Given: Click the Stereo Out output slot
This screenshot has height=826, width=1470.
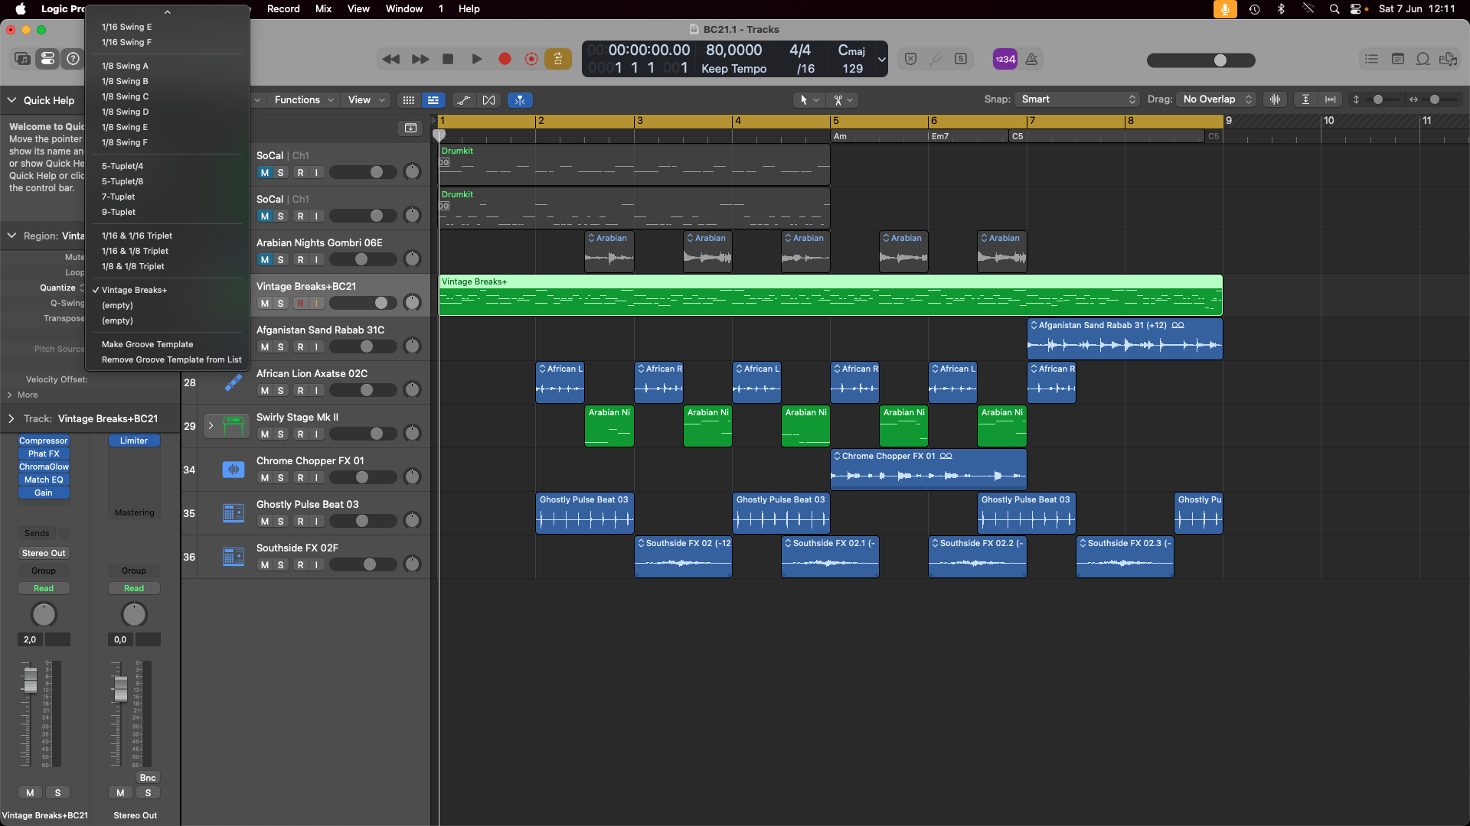Looking at the screenshot, I should [44, 553].
